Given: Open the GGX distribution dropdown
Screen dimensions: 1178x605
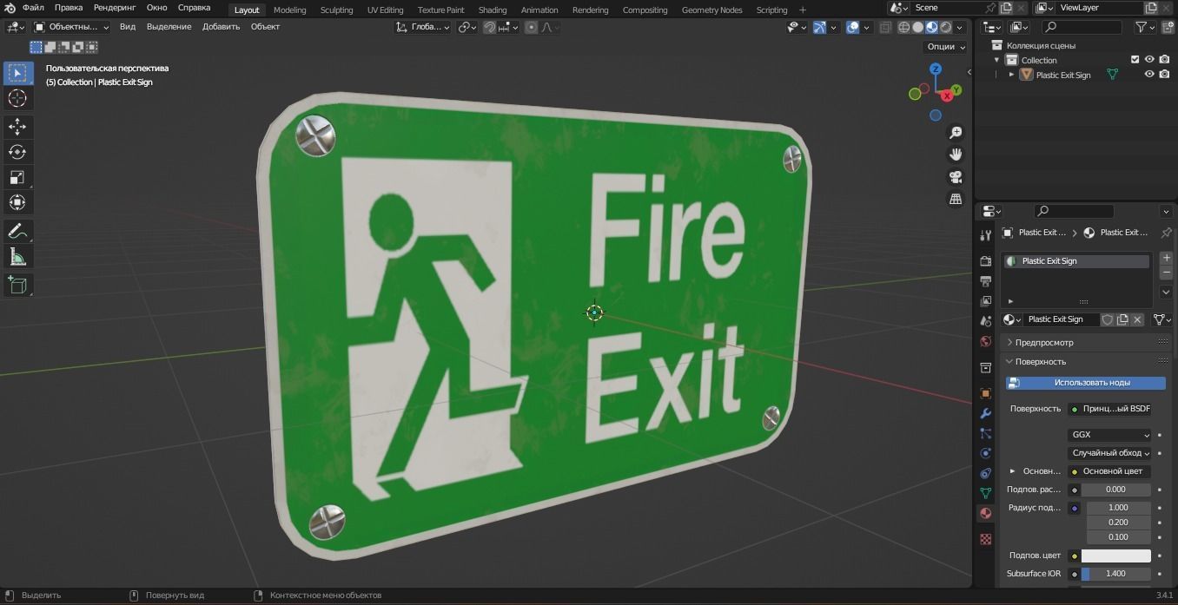Looking at the screenshot, I should [x=1109, y=435].
